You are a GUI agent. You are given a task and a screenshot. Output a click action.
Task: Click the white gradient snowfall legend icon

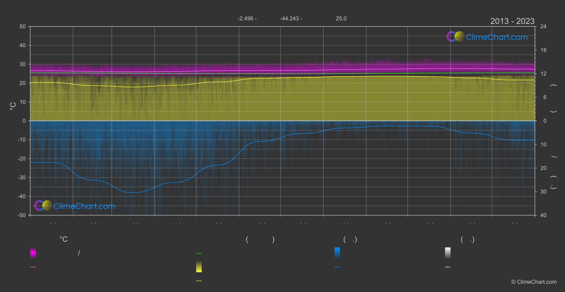click(x=448, y=253)
